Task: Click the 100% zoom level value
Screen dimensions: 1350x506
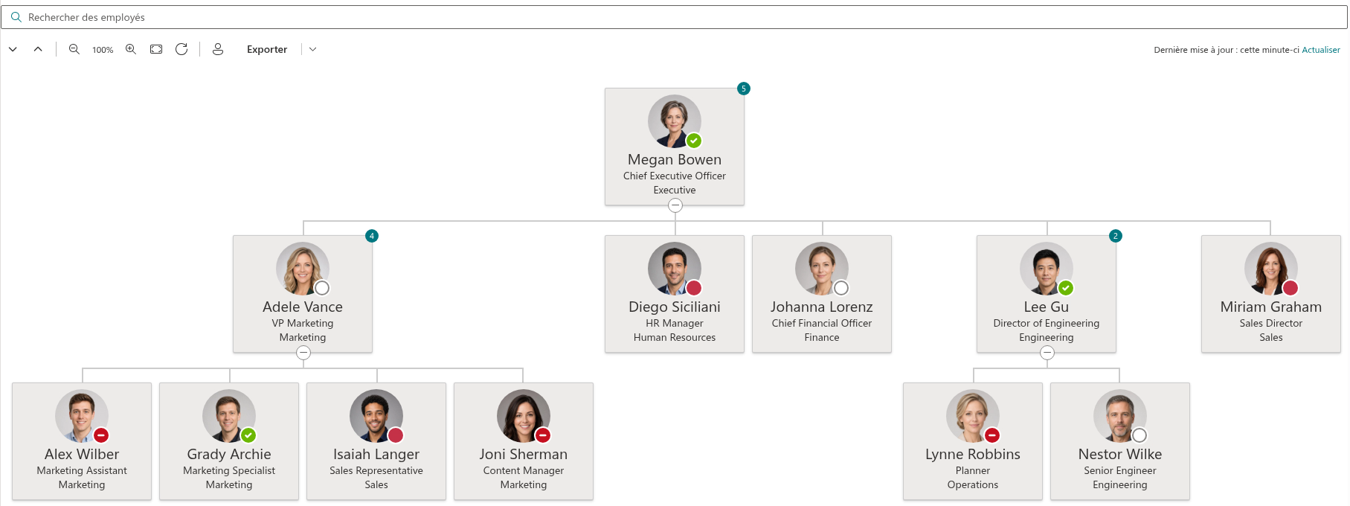Action: point(103,50)
